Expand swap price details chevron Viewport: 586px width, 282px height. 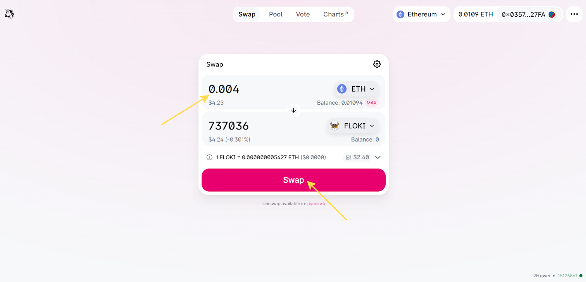[x=378, y=157]
